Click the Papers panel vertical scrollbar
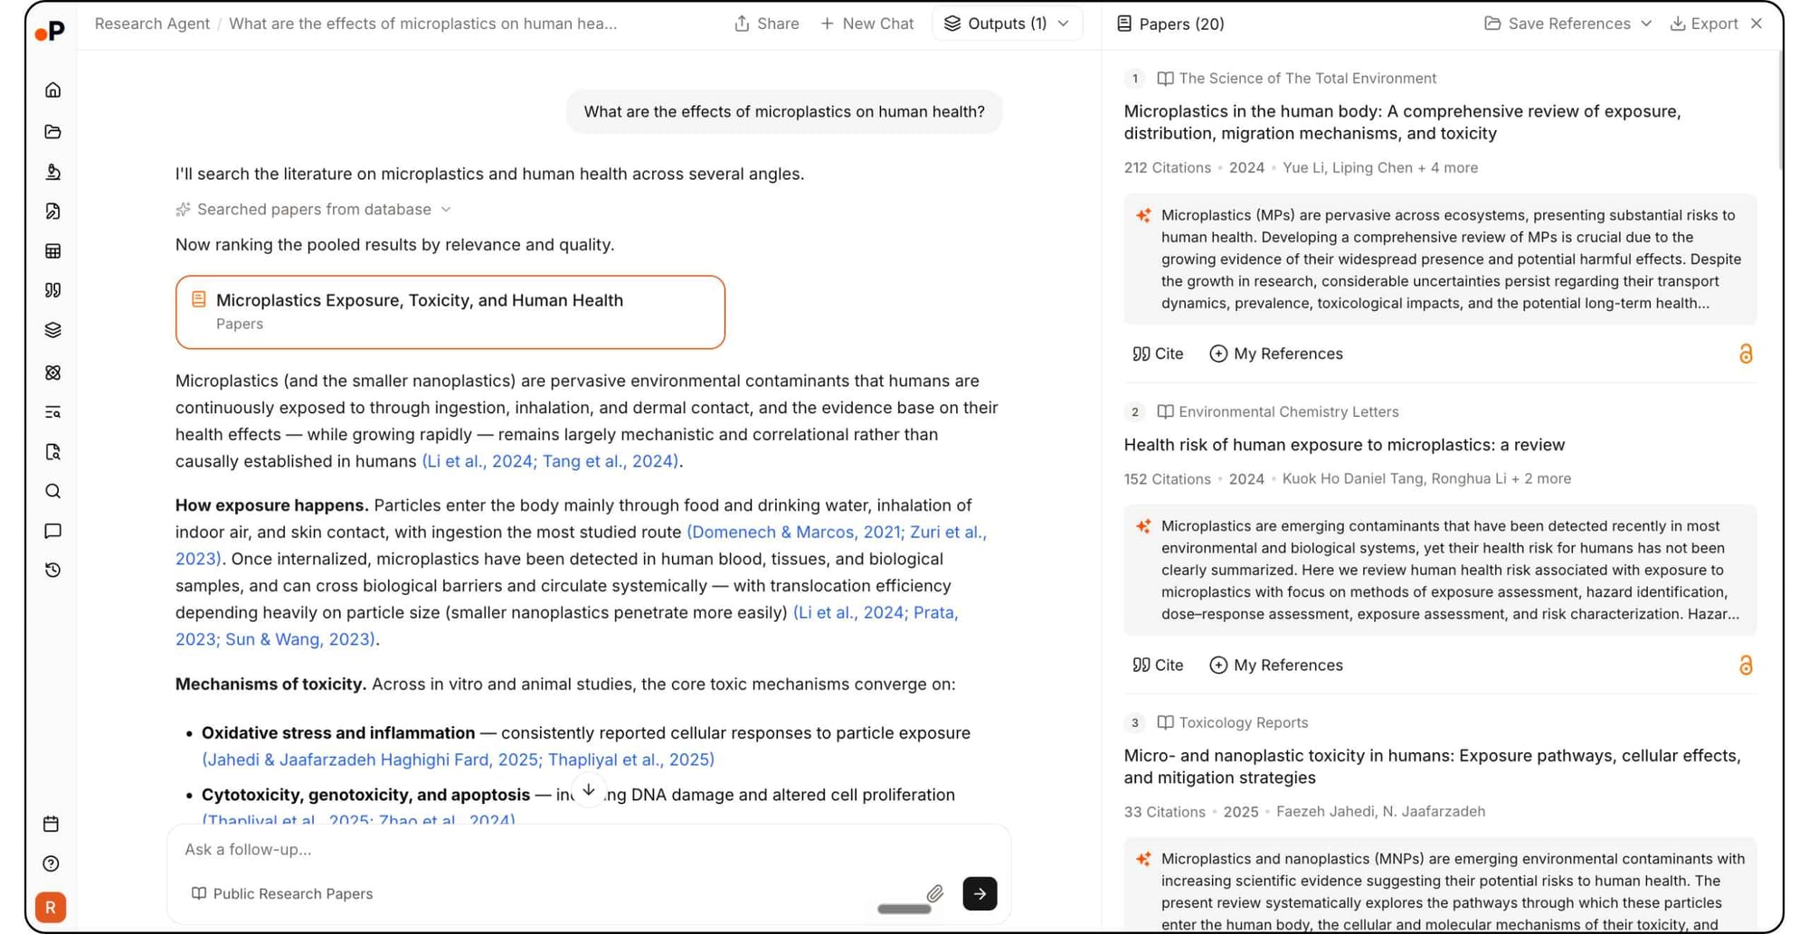 [x=1781, y=108]
